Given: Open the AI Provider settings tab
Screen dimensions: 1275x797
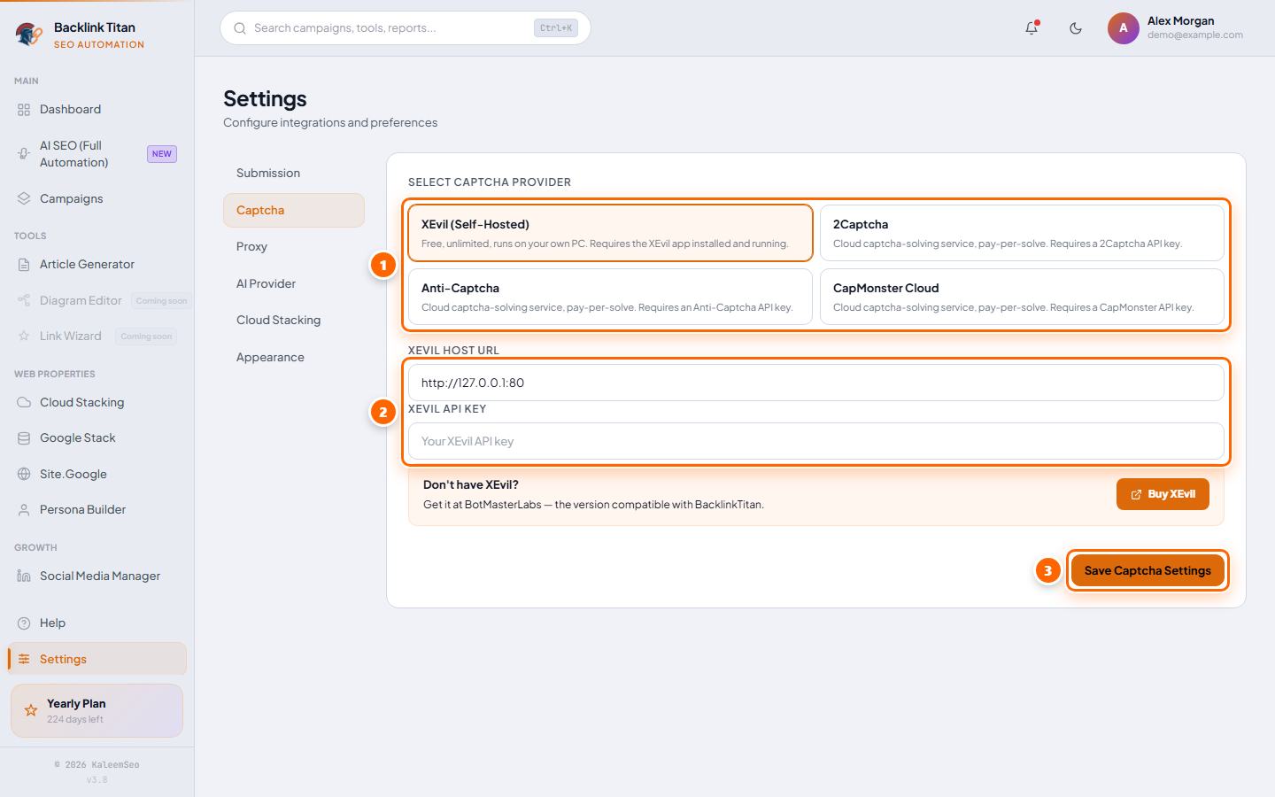Looking at the screenshot, I should [x=294, y=284].
